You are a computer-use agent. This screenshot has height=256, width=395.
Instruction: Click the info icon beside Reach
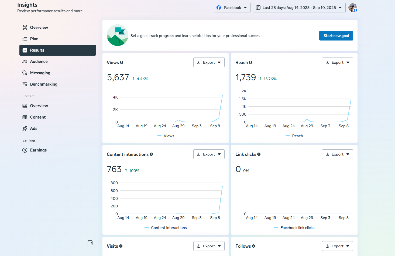pos(250,62)
